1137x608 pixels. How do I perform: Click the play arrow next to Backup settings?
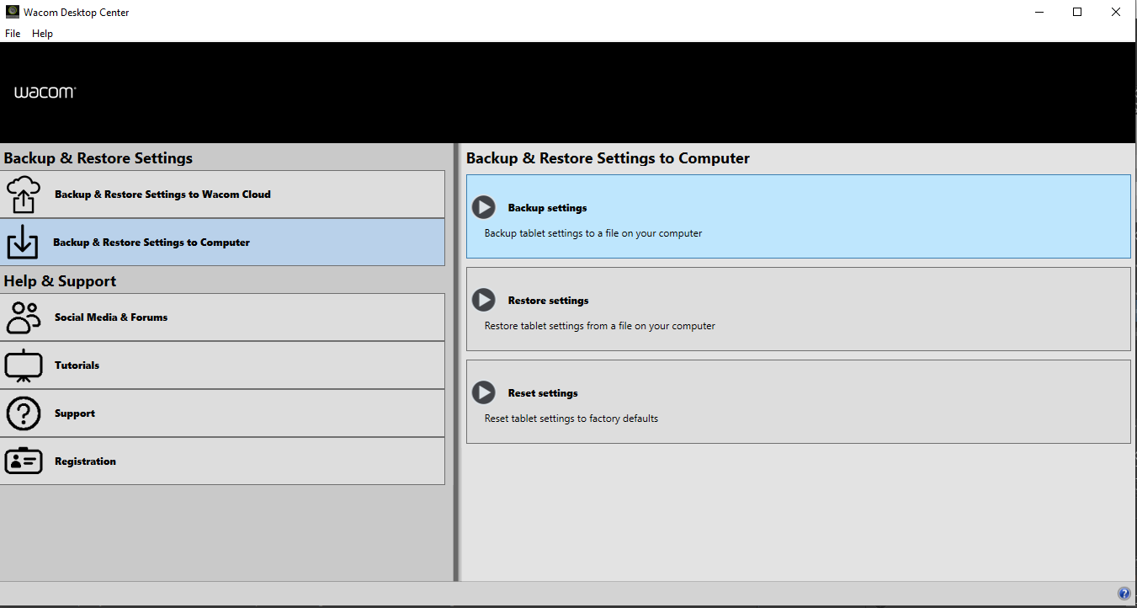[483, 207]
